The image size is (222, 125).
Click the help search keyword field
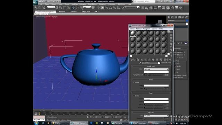point(144,1)
